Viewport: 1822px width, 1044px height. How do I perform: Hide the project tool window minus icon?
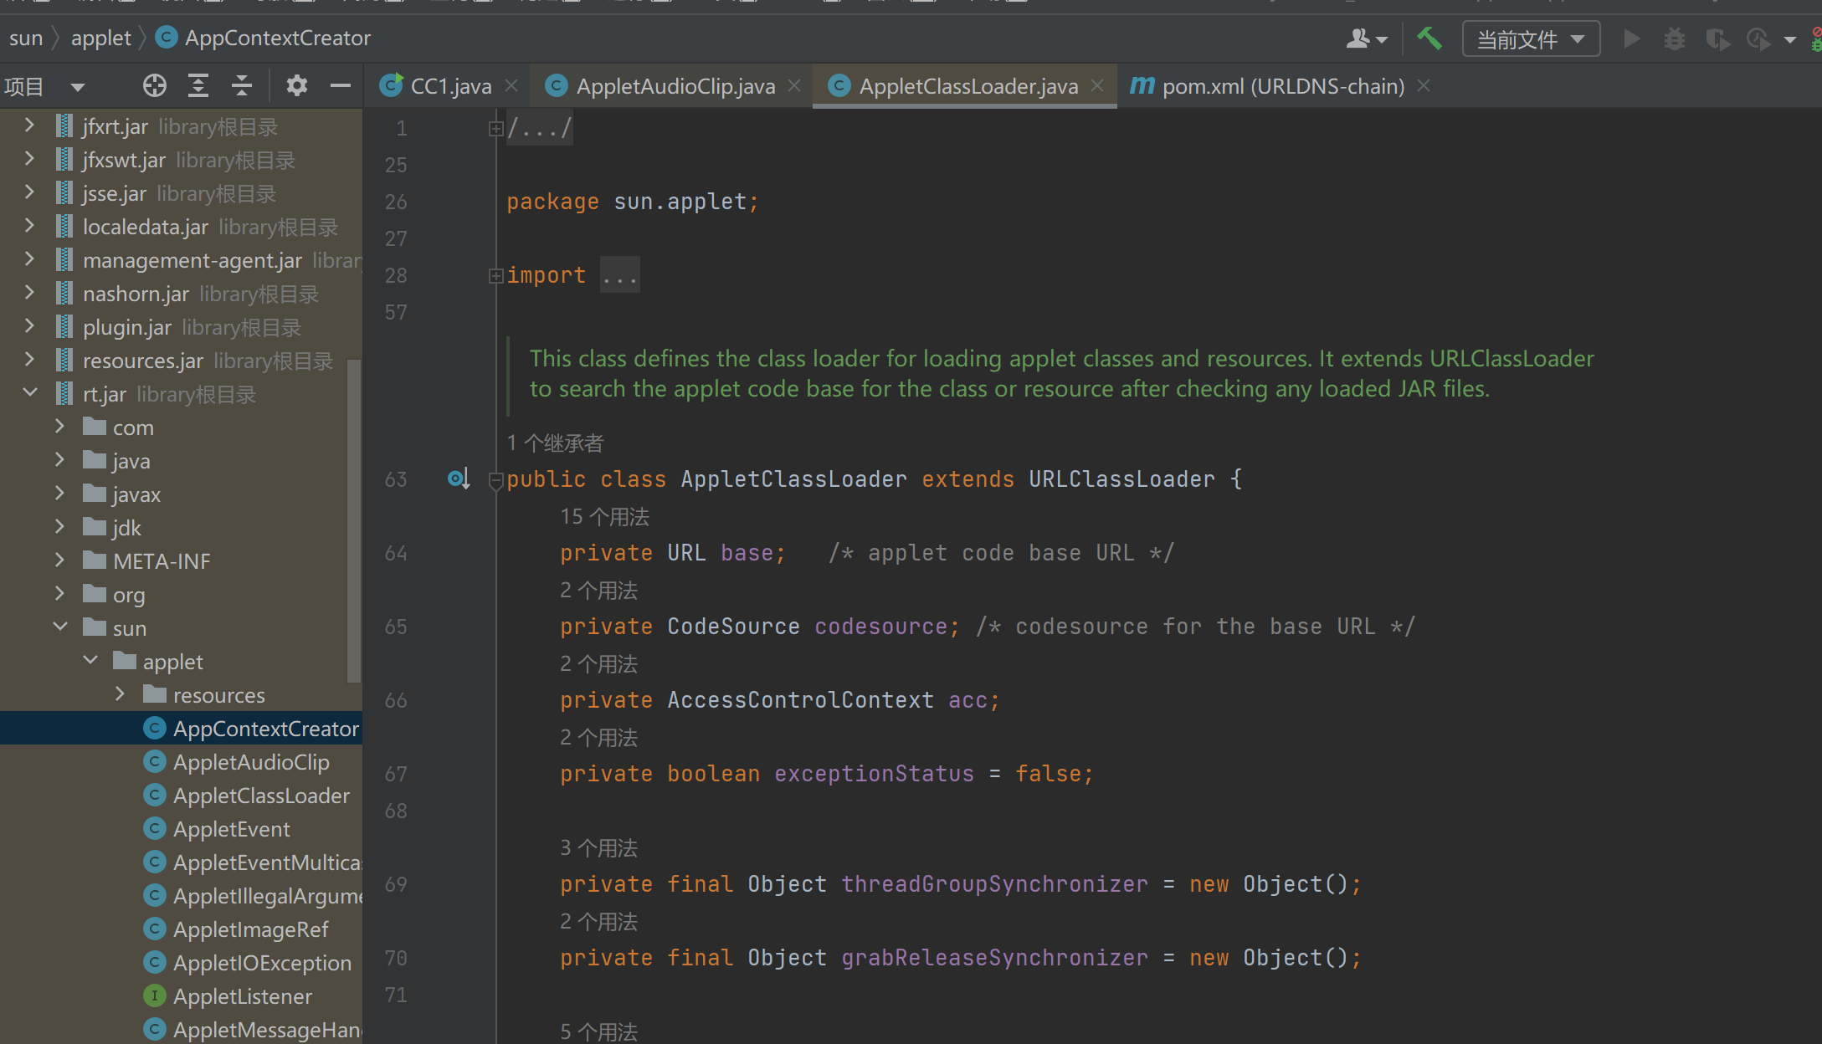pos(340,85)
